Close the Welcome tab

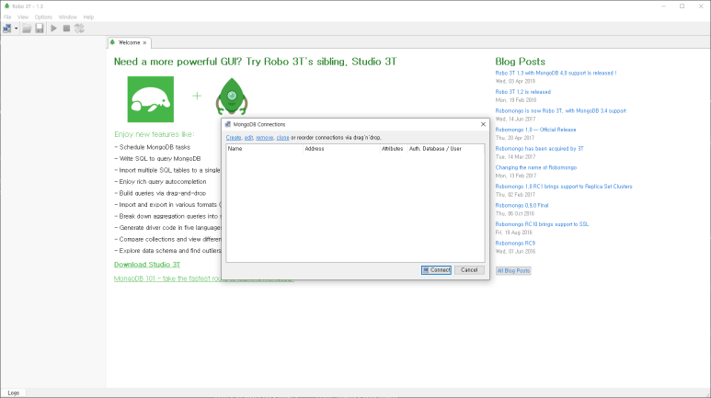pyautogui.click(x=144, y=42)
